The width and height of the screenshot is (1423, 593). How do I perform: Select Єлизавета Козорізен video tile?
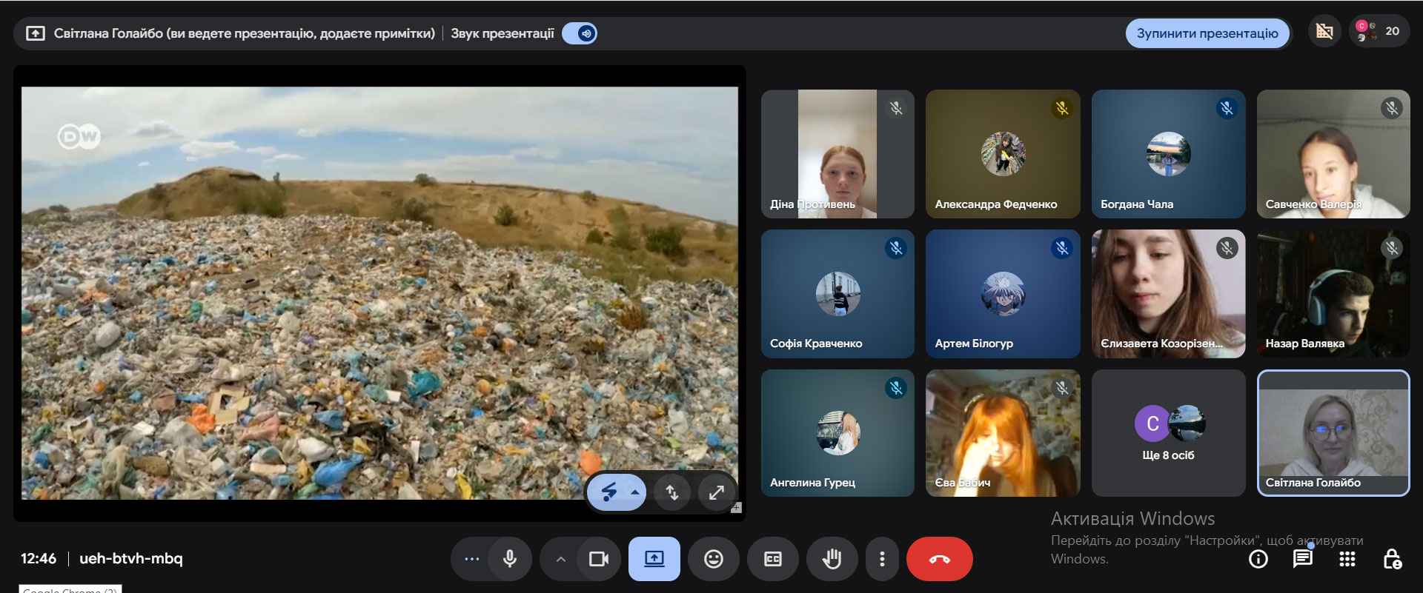click(x=1167, y=294)
